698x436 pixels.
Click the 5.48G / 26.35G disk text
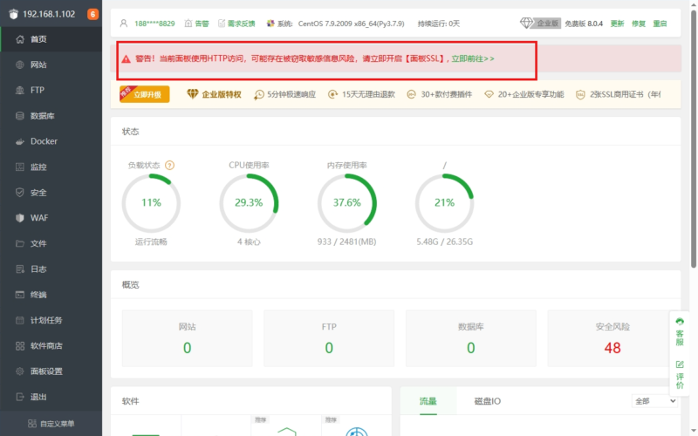tap(444, 242)
